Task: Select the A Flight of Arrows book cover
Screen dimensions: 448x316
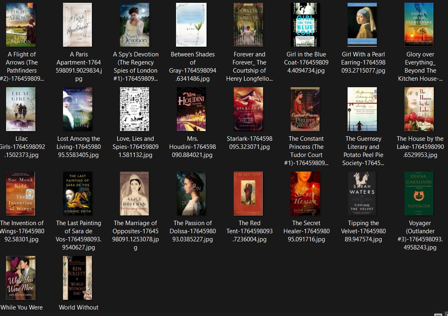Action: point(21,25)
